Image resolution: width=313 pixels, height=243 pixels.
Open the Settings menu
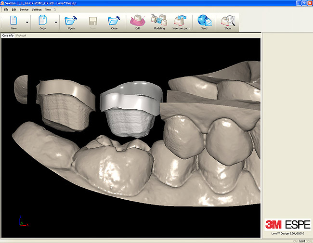coord(37,10)
